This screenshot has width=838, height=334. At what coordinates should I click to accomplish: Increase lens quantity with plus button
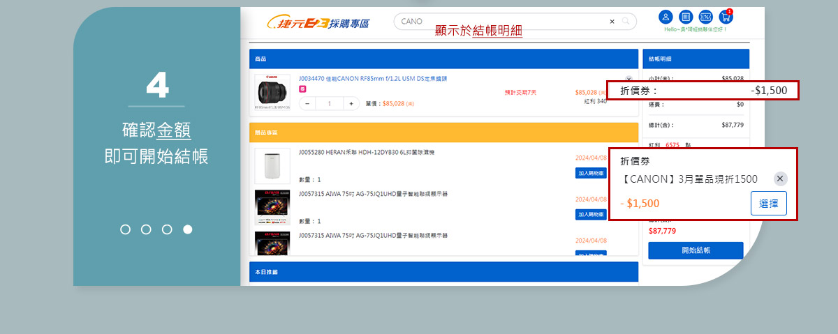pos(351,103)
